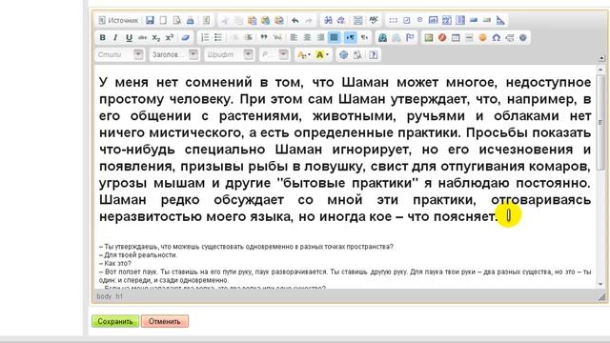610x343 pixels.
Task: Insert Smiley icon
Action: (x=483, y=38)
